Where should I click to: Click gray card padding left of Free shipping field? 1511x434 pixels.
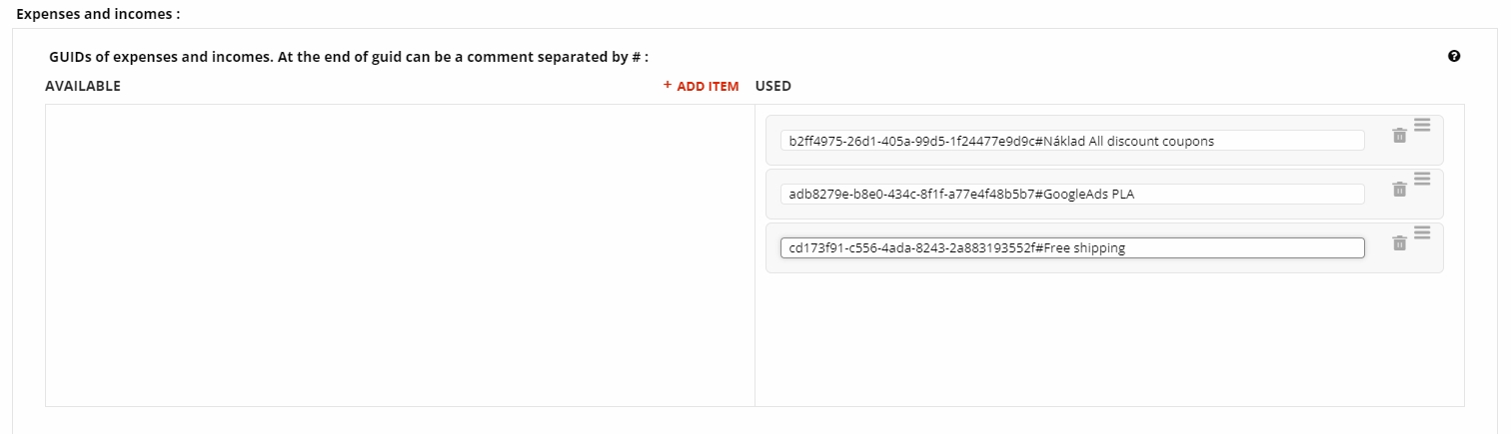[773, 248]
